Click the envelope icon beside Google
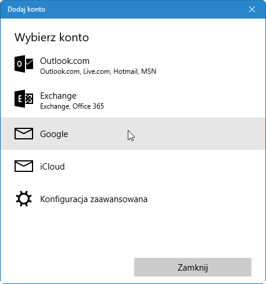Image resolution: width=266 pixels, height=284 pixels. (x=24, y=134)
